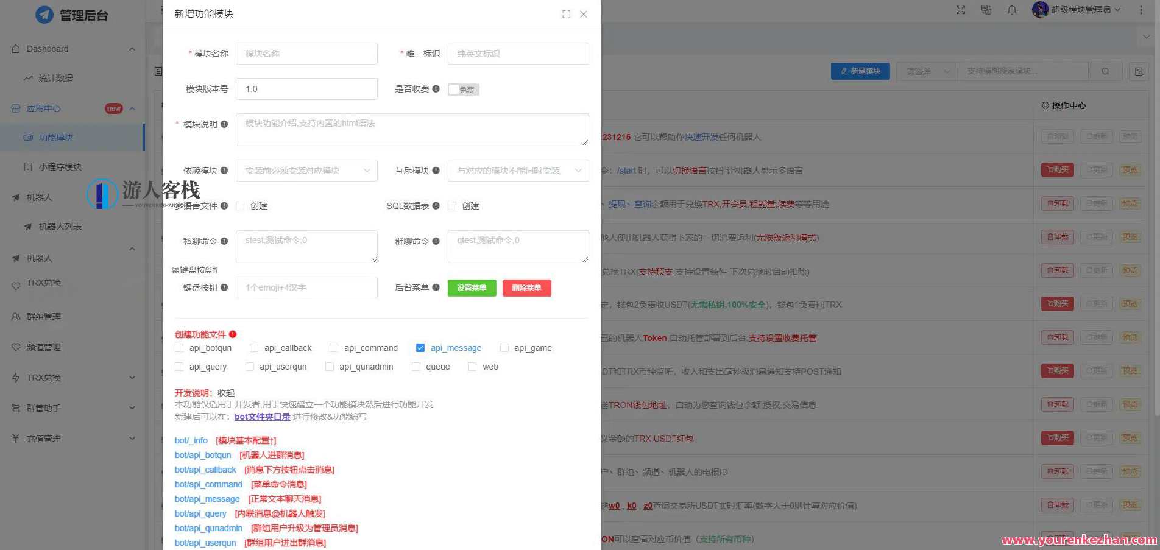Image resolution: width=1160 pixels, height=550 pixels.
Task: Open the bot文件夹目录 link
Action: [262, 417]
